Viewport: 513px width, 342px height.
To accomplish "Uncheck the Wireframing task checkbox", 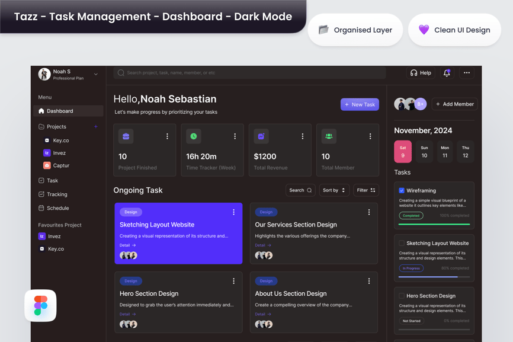I will click(402, 191).
